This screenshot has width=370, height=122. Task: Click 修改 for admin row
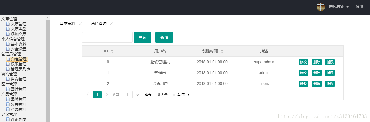tap(304, 73)
